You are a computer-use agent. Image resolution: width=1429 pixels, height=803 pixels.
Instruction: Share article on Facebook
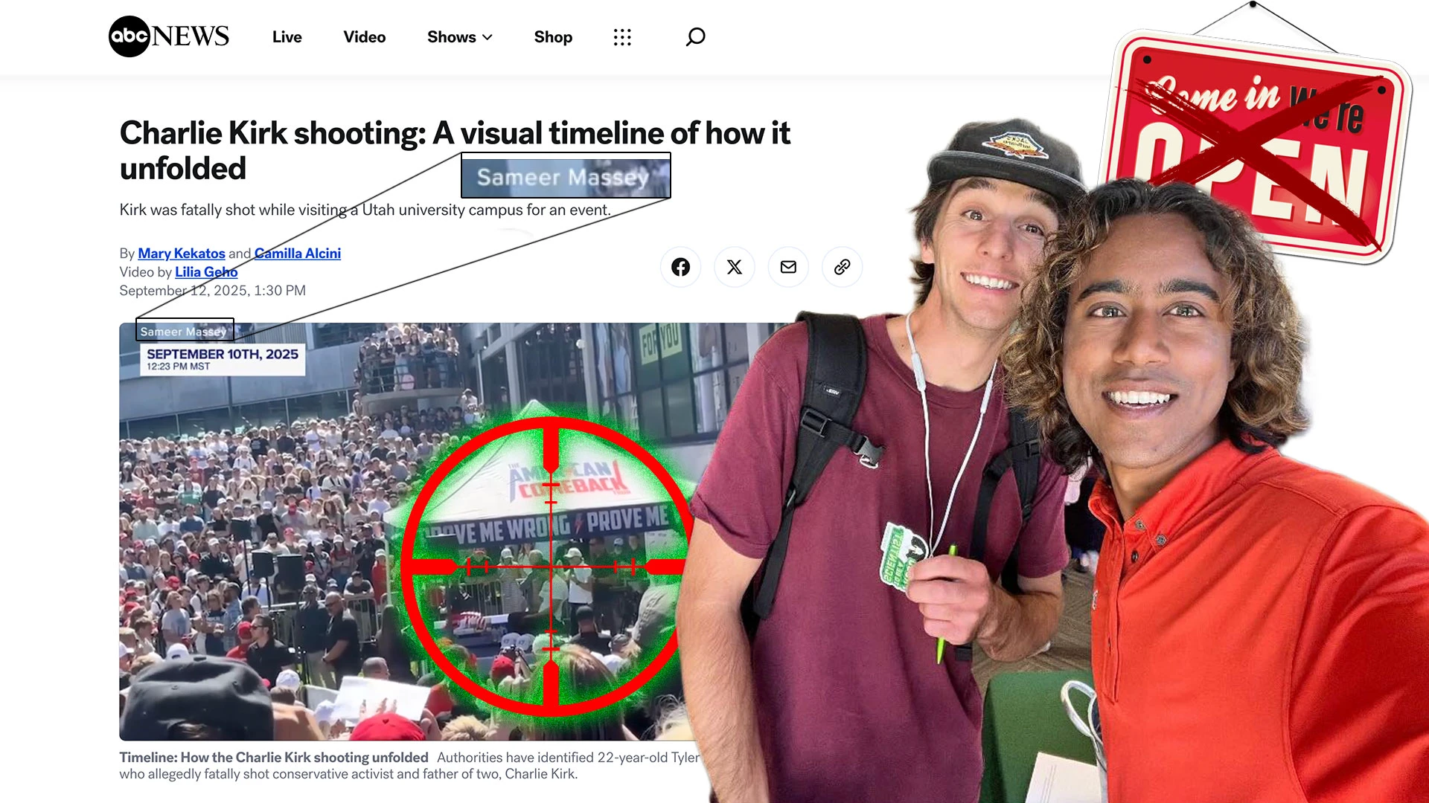click(x=680, y=267)
